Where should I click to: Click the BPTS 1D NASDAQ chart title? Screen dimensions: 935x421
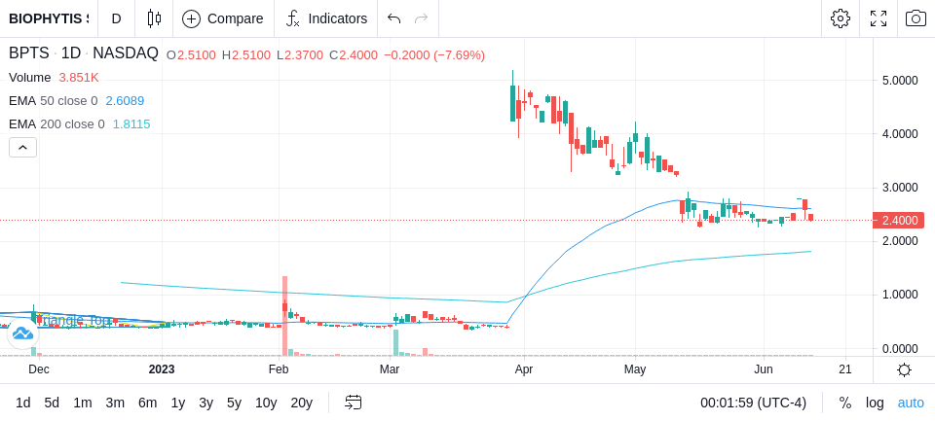click(84, 53)
